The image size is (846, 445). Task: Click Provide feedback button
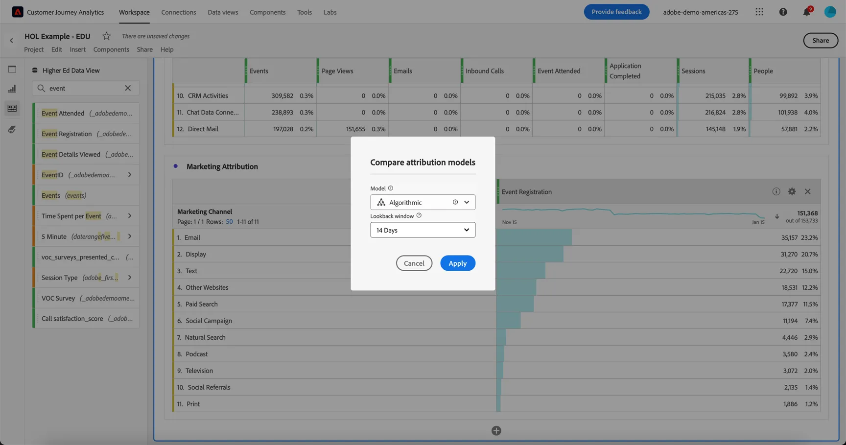[x=616, y=12]
